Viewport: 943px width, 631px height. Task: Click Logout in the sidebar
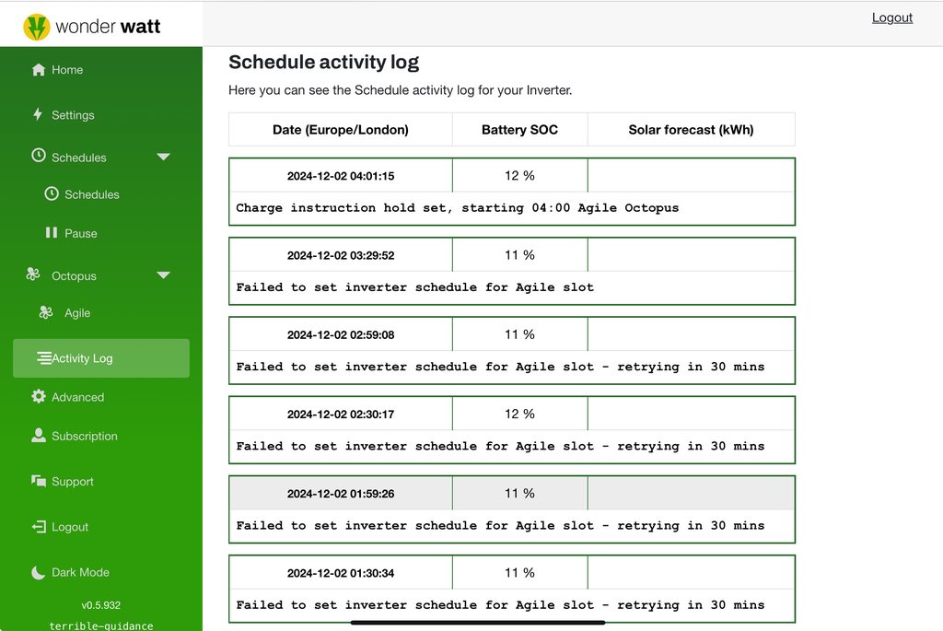pyautogui.click(x=70, y=527)
